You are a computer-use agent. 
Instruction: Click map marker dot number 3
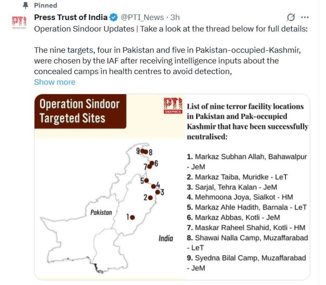157,192
